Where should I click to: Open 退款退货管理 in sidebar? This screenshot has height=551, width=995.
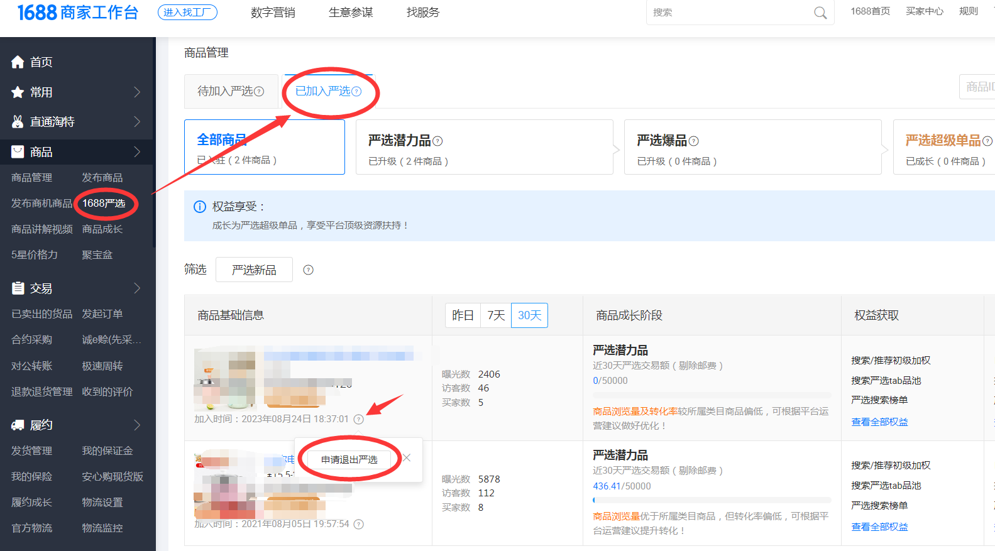41,392
